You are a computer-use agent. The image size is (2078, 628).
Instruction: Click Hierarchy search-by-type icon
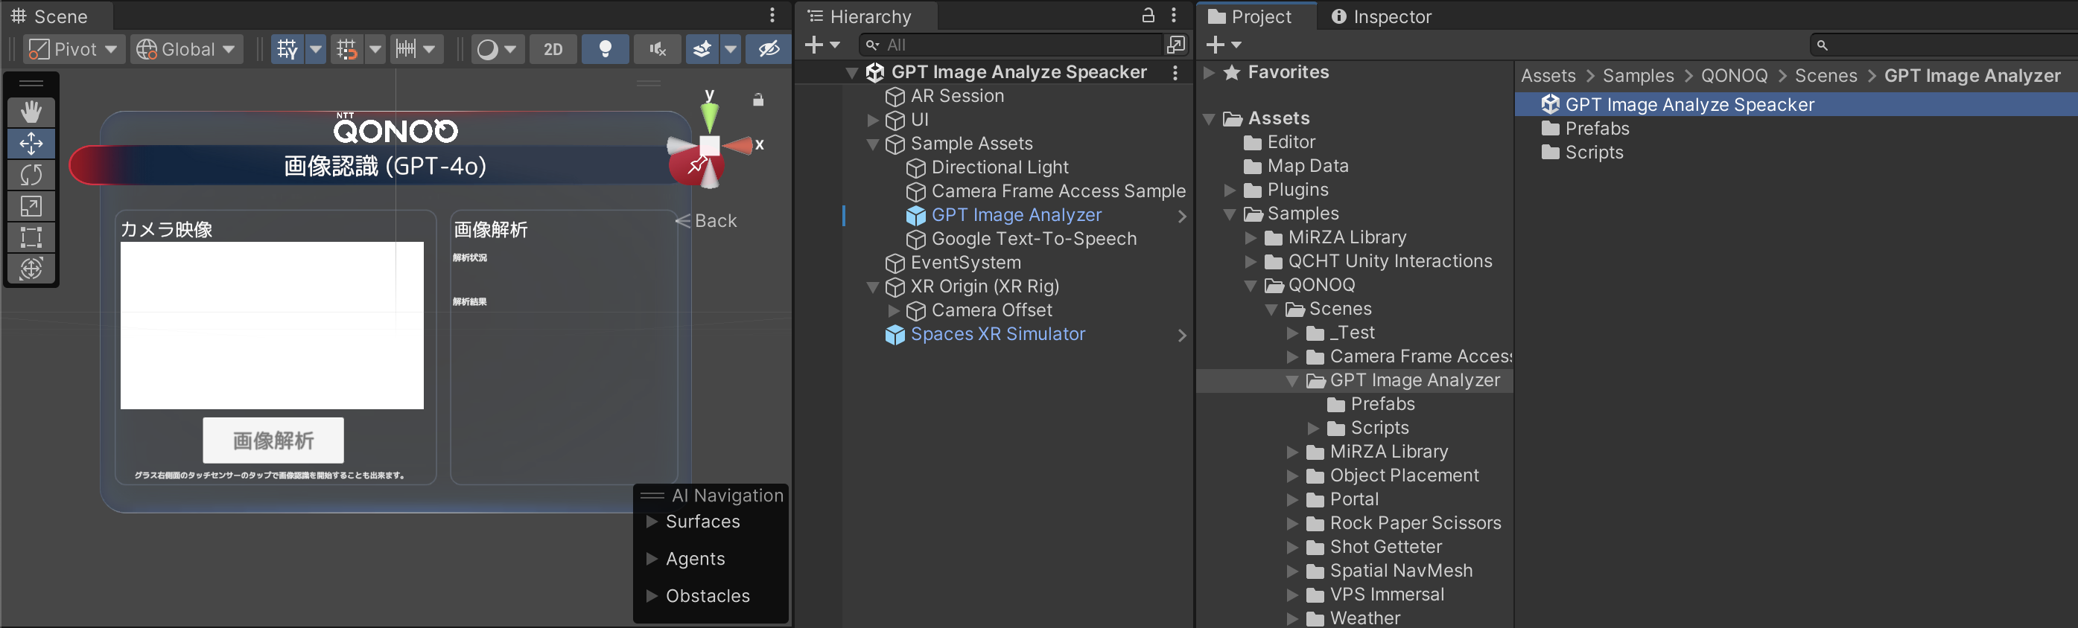[1175, 45]
